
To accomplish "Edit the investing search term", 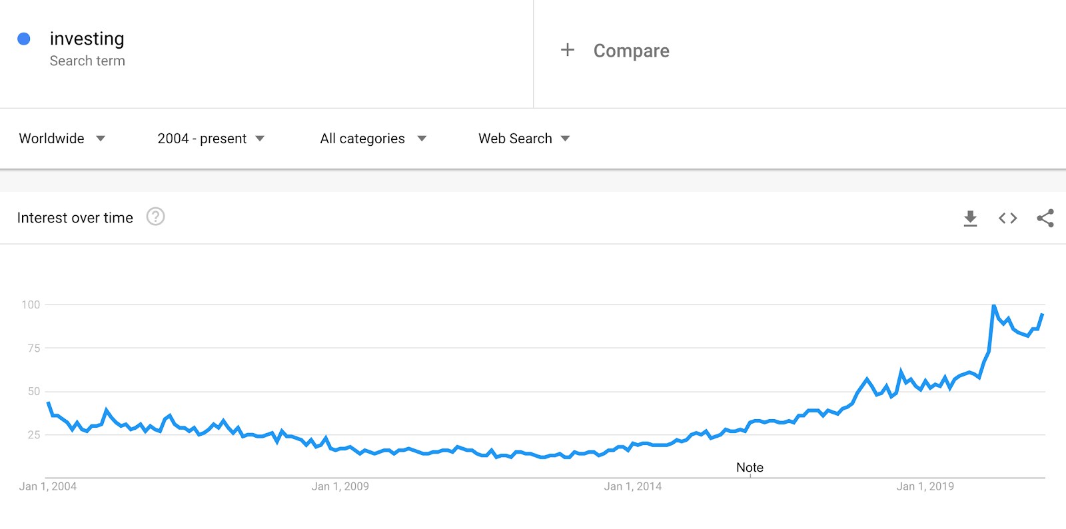I will click(x=87, y=39).
